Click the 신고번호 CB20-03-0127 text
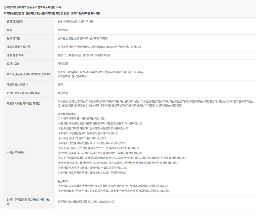 pos(86,202)
